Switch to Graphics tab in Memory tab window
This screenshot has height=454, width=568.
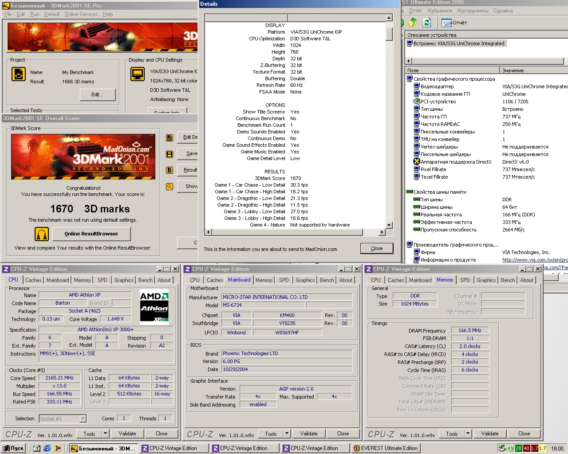[x=486, y=280]
